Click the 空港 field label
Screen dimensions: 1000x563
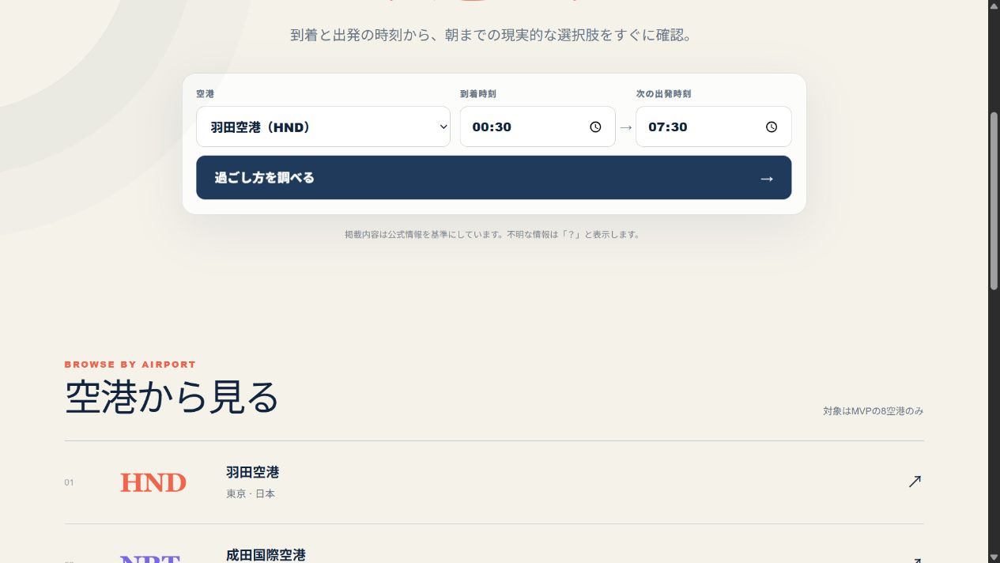tap(205, 94)
